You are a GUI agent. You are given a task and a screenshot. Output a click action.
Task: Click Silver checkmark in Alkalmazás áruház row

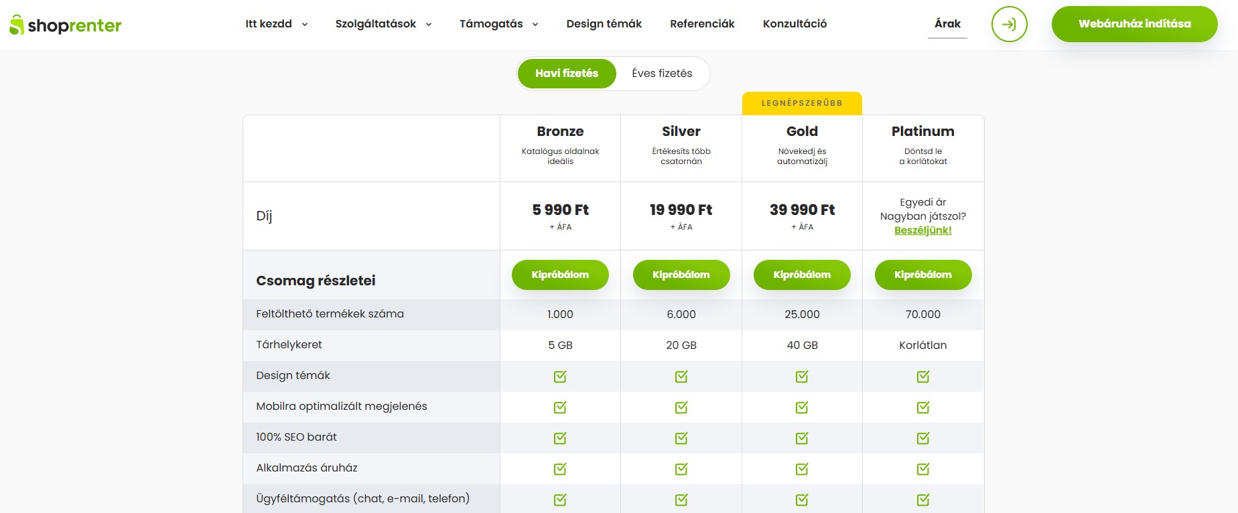tap(681, 469)
